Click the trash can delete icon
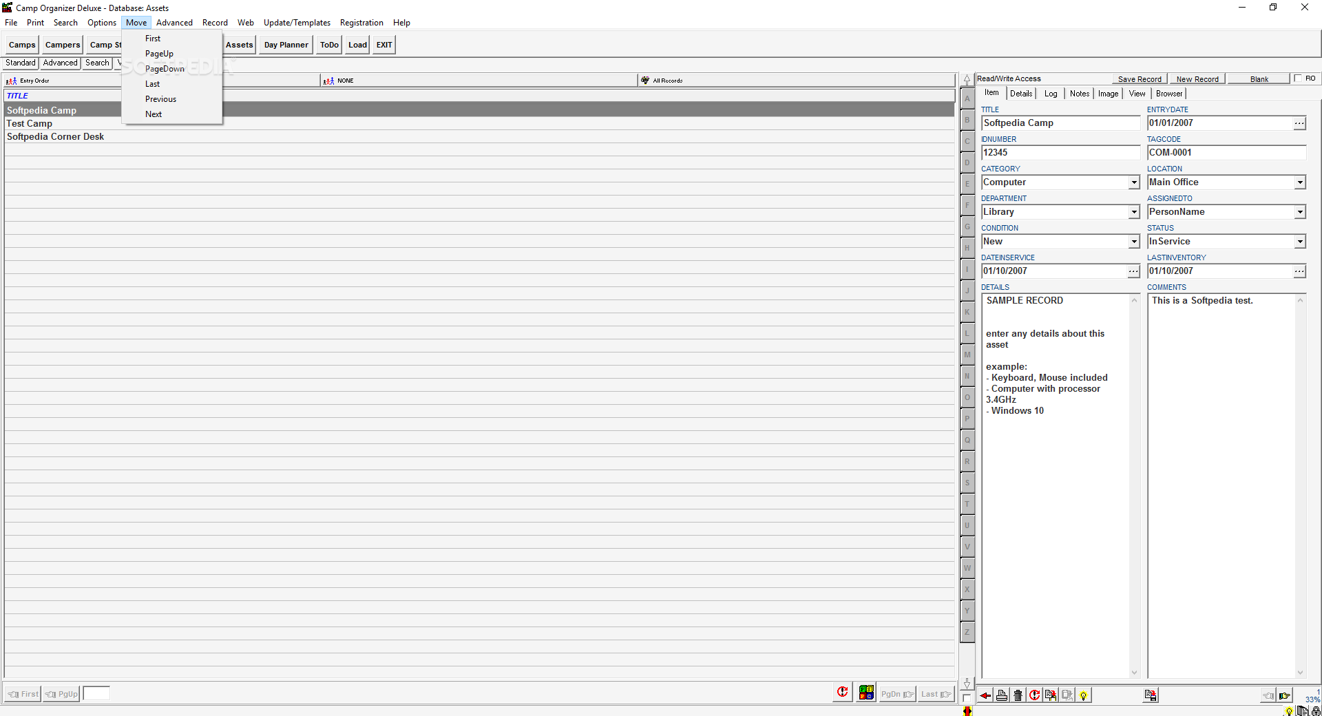 point(1018,695)
